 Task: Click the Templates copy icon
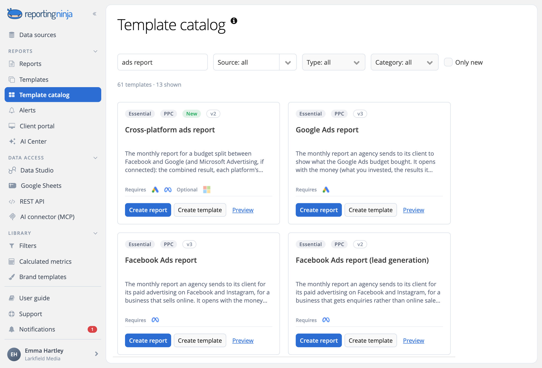click(x=12, y=79)
